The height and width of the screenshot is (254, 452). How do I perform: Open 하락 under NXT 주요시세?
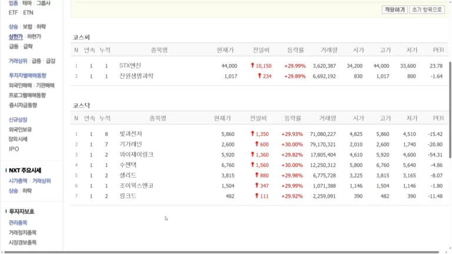click(27, 190)
